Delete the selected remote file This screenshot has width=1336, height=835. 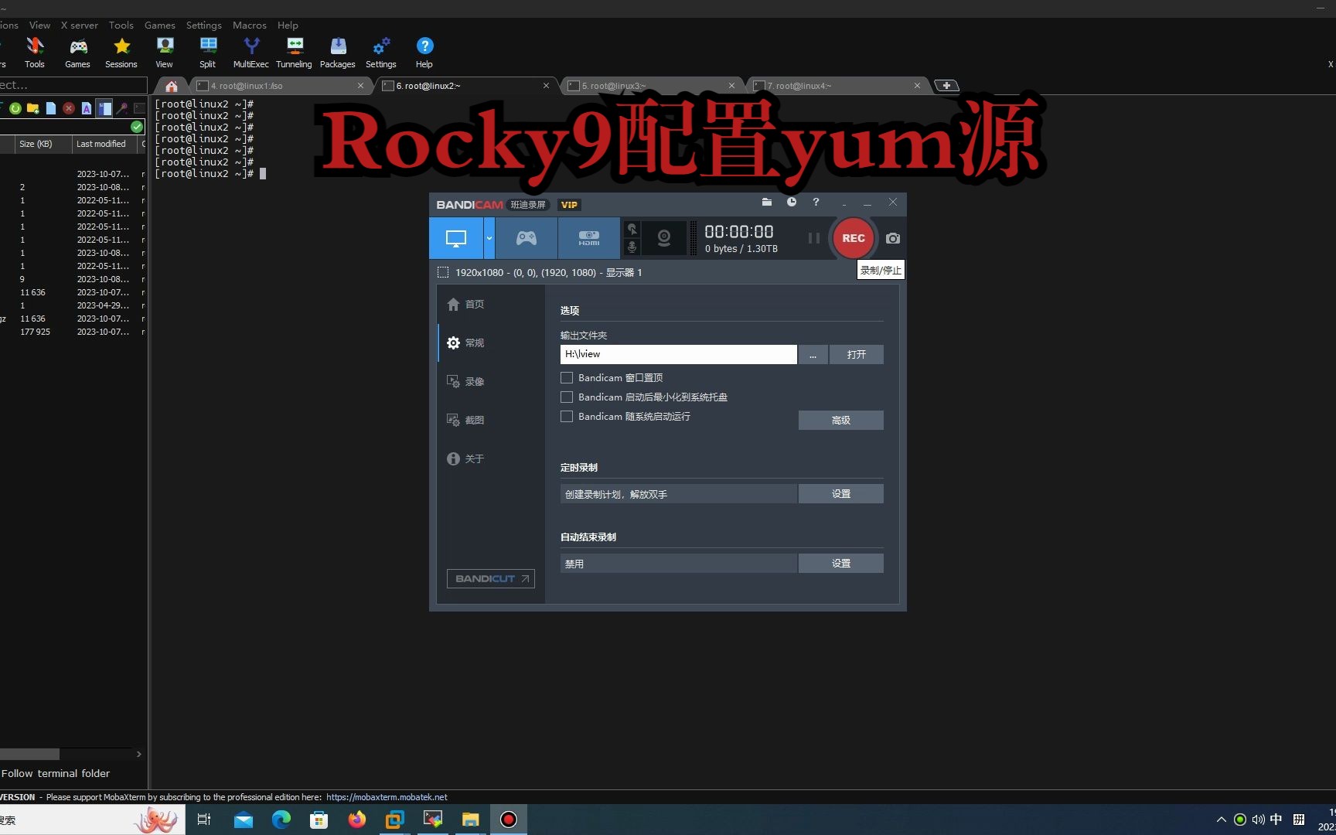point(69,108)
